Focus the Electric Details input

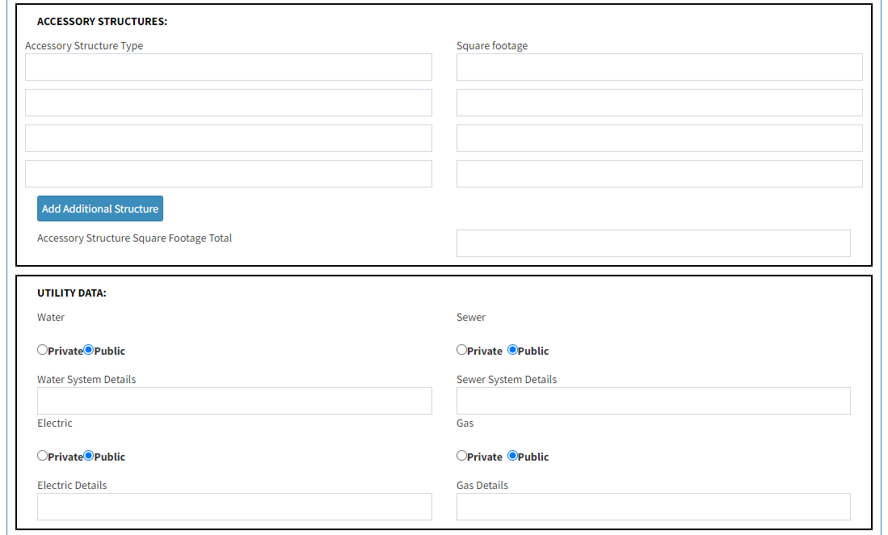tap(234, 507)
